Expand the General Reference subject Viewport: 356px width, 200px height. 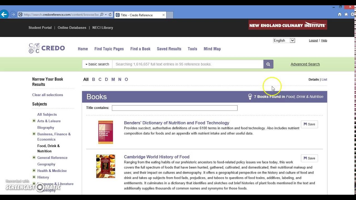(34, 157)
